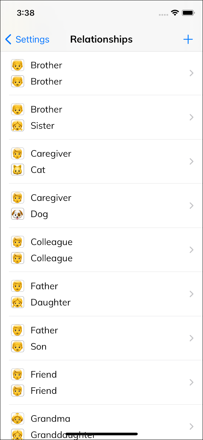Image resolution: width=203 pixels, height=440 pixels.
Task: Tap the plus icon to add relationship
Action: pyautogui.click(x=188, y=39)
